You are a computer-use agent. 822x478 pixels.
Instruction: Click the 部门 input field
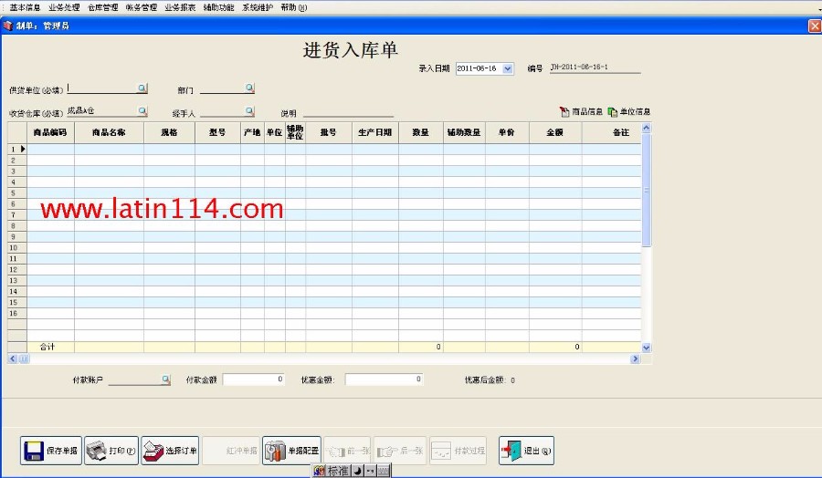(222, 88)
